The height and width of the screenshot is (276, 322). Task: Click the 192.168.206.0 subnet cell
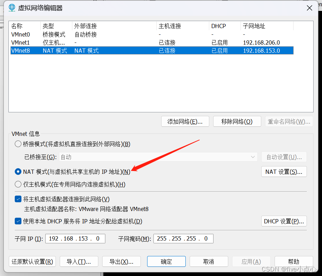[261, 42]
